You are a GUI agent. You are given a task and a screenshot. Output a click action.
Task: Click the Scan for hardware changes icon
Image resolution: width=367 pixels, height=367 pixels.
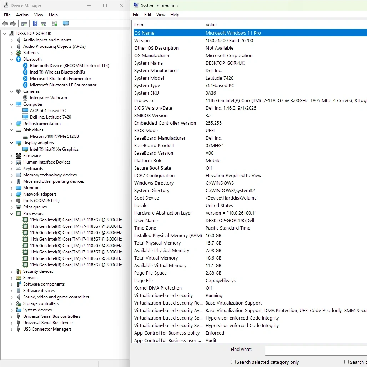tap(66, 24)
